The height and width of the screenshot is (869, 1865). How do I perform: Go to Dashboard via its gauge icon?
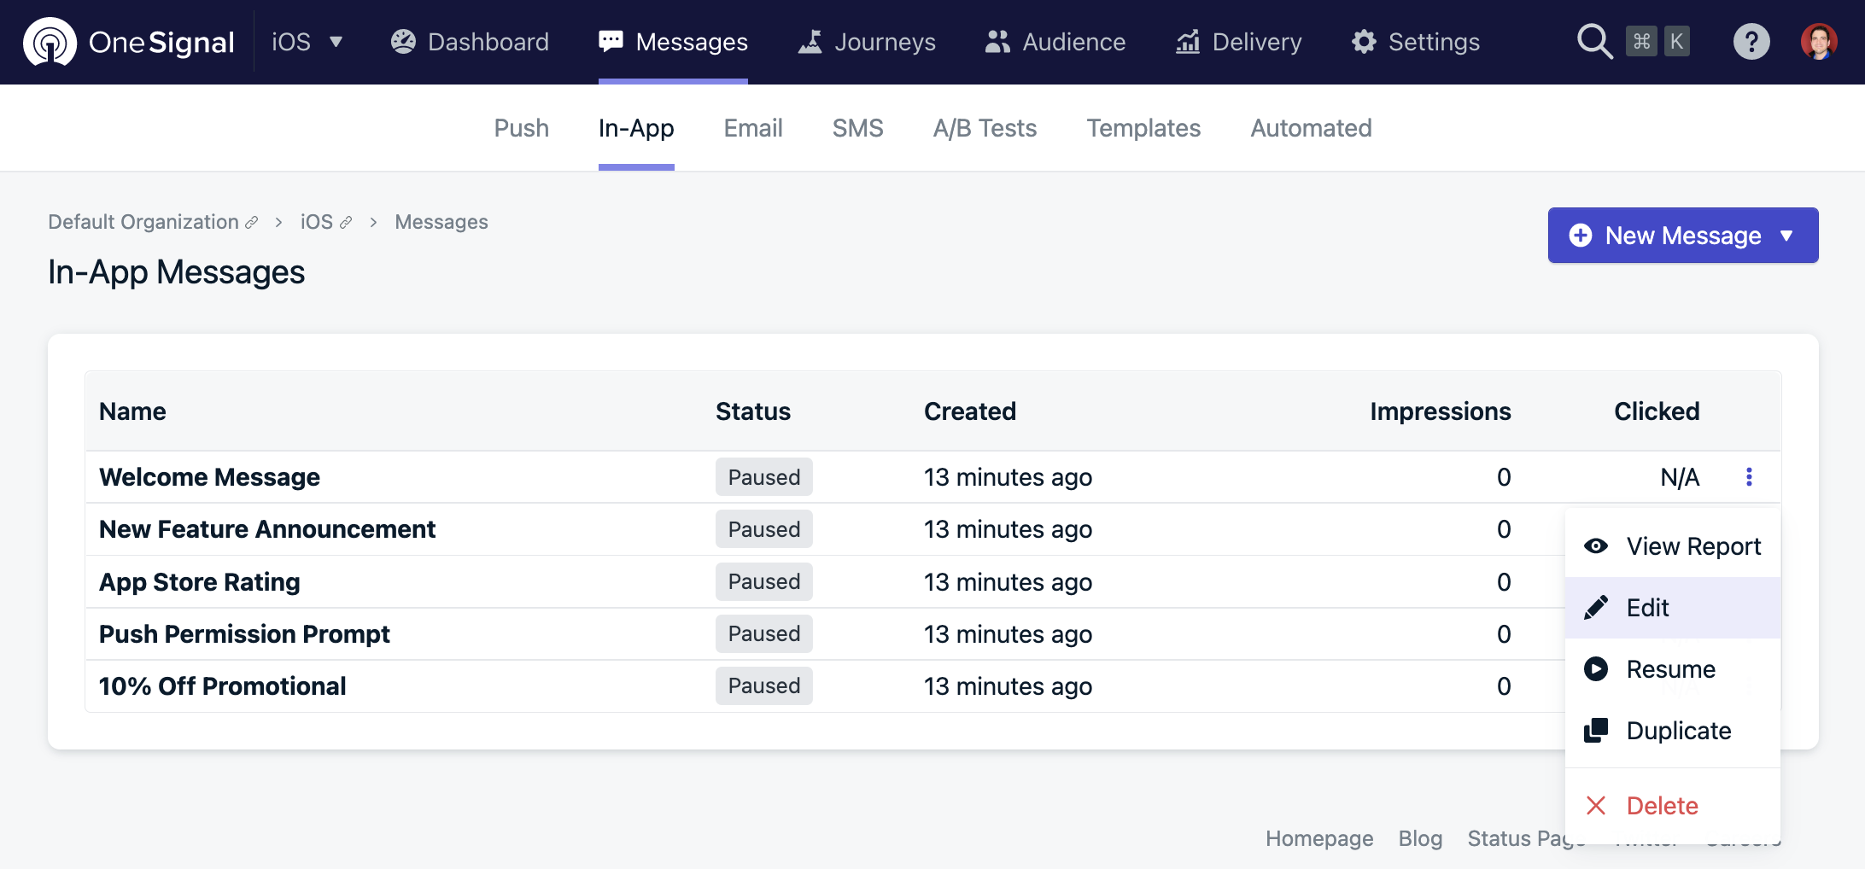pos(403,42)
